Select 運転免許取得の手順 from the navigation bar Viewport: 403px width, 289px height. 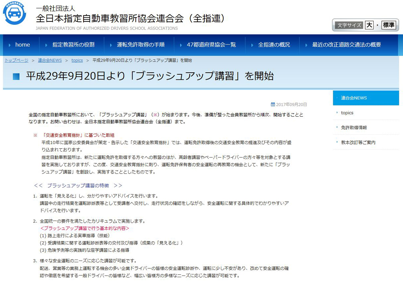[140, 45]
